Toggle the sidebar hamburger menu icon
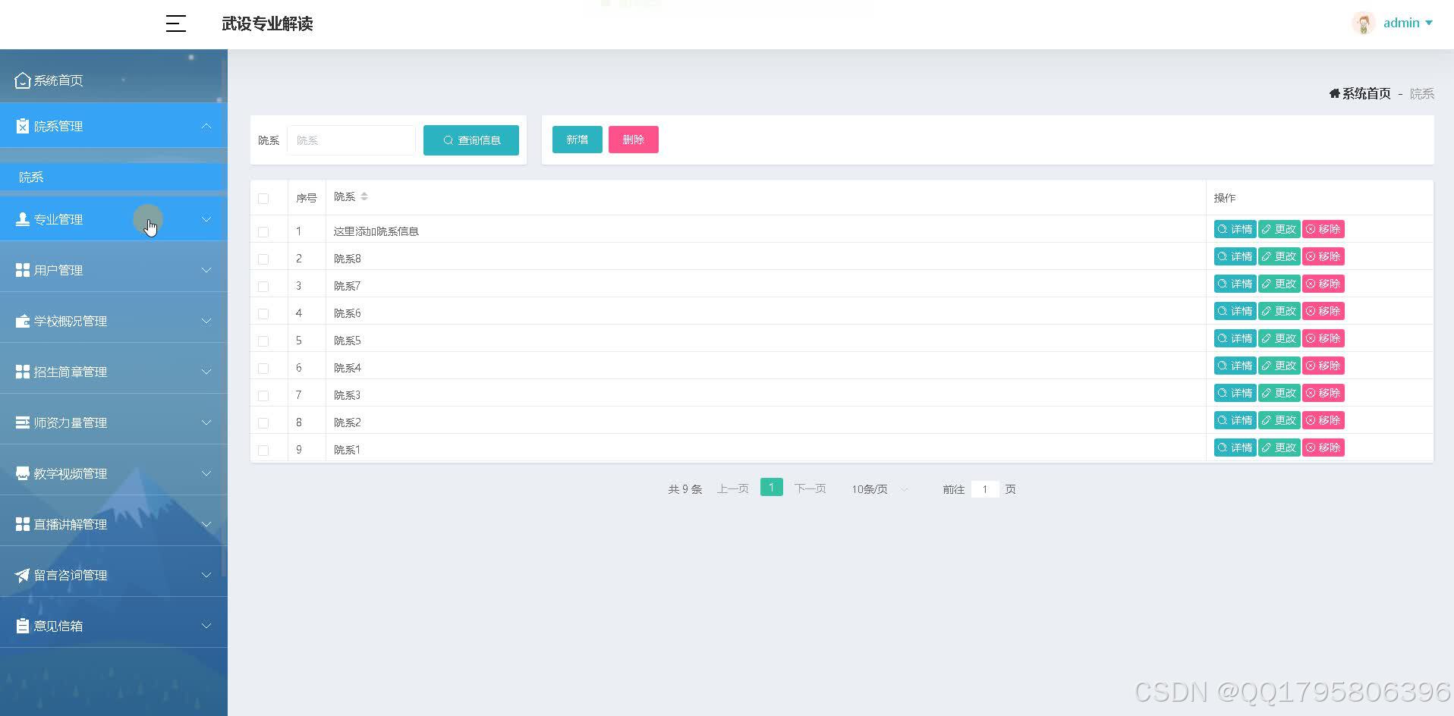 coord(175,24)
